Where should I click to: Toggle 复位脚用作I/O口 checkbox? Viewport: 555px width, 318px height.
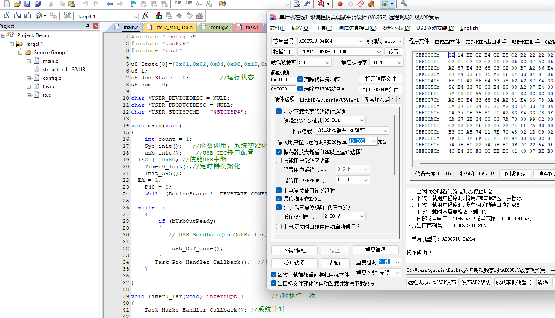coord(279,199)
